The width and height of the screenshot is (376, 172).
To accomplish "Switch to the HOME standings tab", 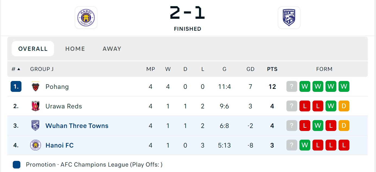I will [75, 49].
